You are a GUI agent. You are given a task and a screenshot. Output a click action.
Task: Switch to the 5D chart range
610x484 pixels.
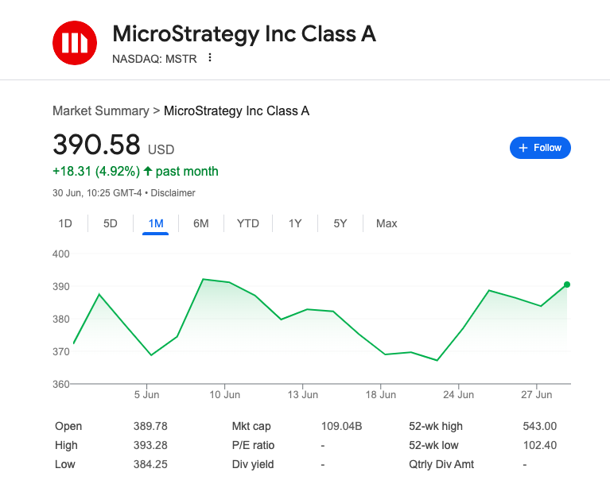[111, 223]
